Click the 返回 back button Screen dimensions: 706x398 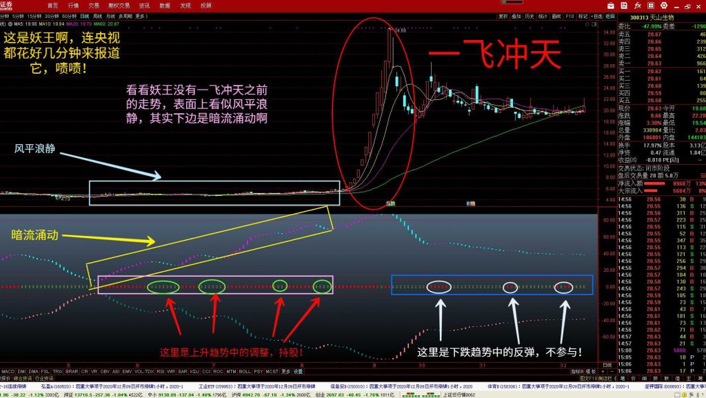pyautogui.click(x=610, y=14)
